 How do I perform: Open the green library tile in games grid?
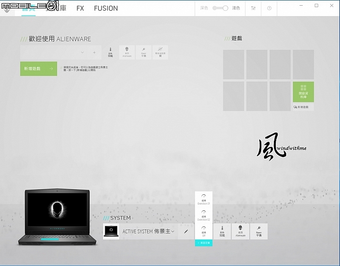tap(303, 92)
